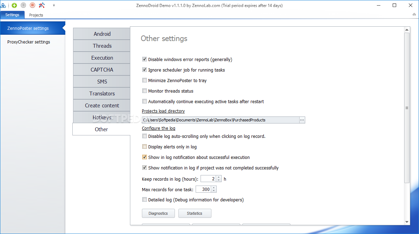Viewport: 419px width, 234px height.
Task: Toggle Ignore scheduler job for running tasks
Action: click(145, 70)
